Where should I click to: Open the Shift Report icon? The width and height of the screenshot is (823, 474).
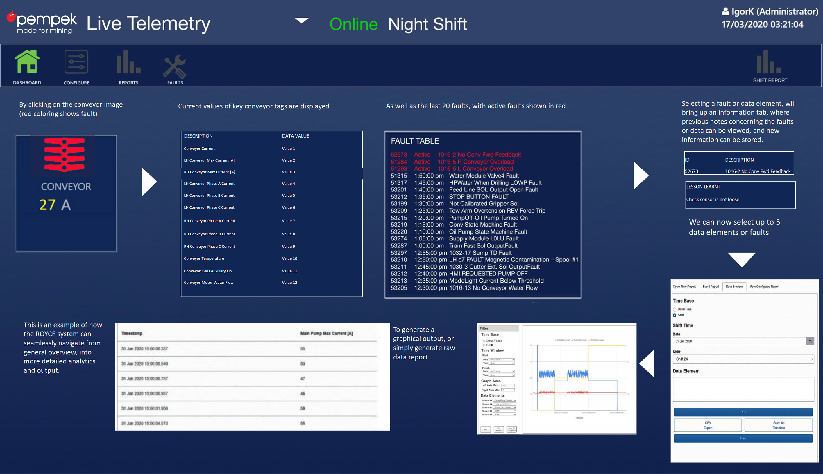769,62
